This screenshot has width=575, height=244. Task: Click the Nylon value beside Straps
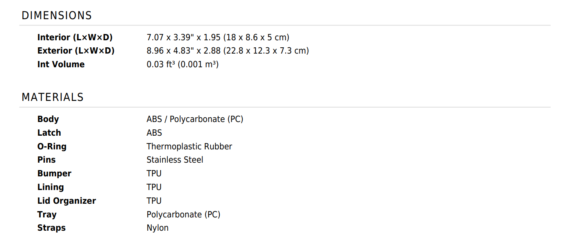[x=158, y=228]
